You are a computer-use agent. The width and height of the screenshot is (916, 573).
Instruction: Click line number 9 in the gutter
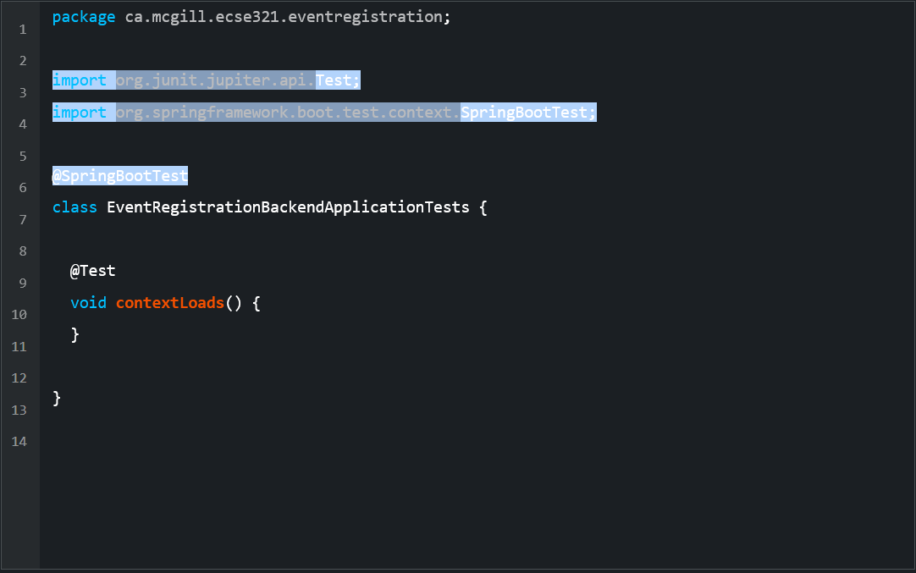tap(22, 283)
